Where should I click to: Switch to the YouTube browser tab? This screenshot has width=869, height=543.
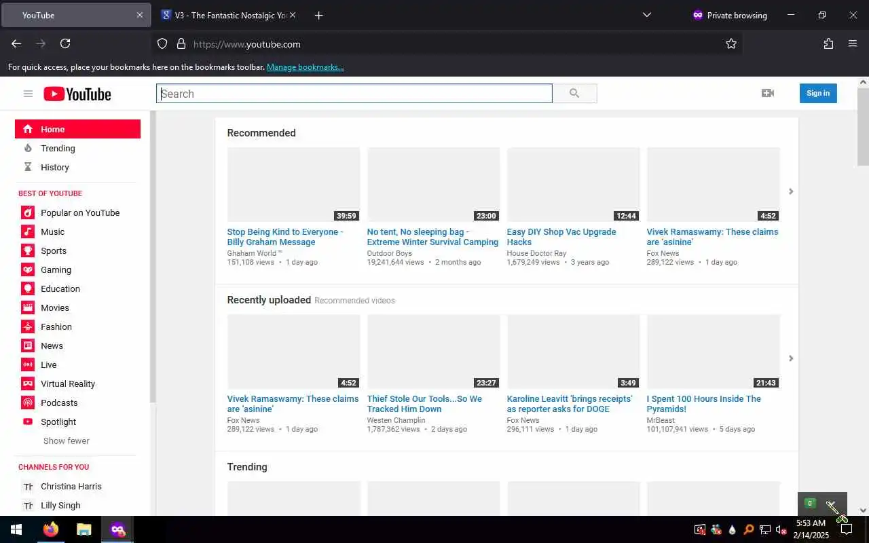[x=76, y=15]
